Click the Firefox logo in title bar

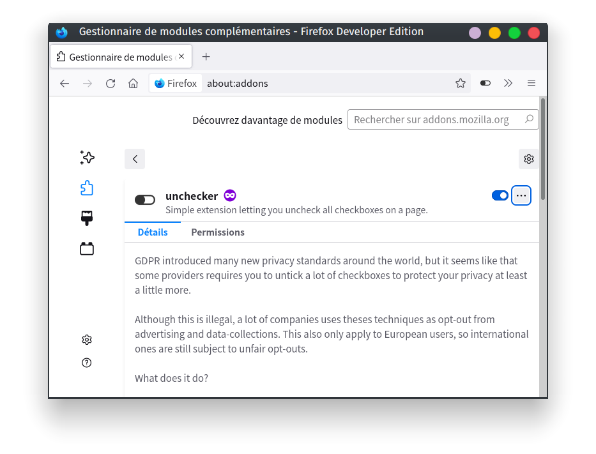click(61, 33)
